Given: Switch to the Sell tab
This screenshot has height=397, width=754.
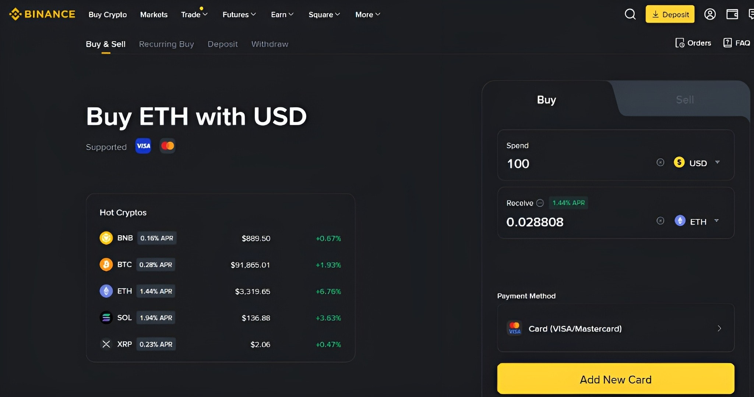Looking at the screenshot, I should (684, 99).
